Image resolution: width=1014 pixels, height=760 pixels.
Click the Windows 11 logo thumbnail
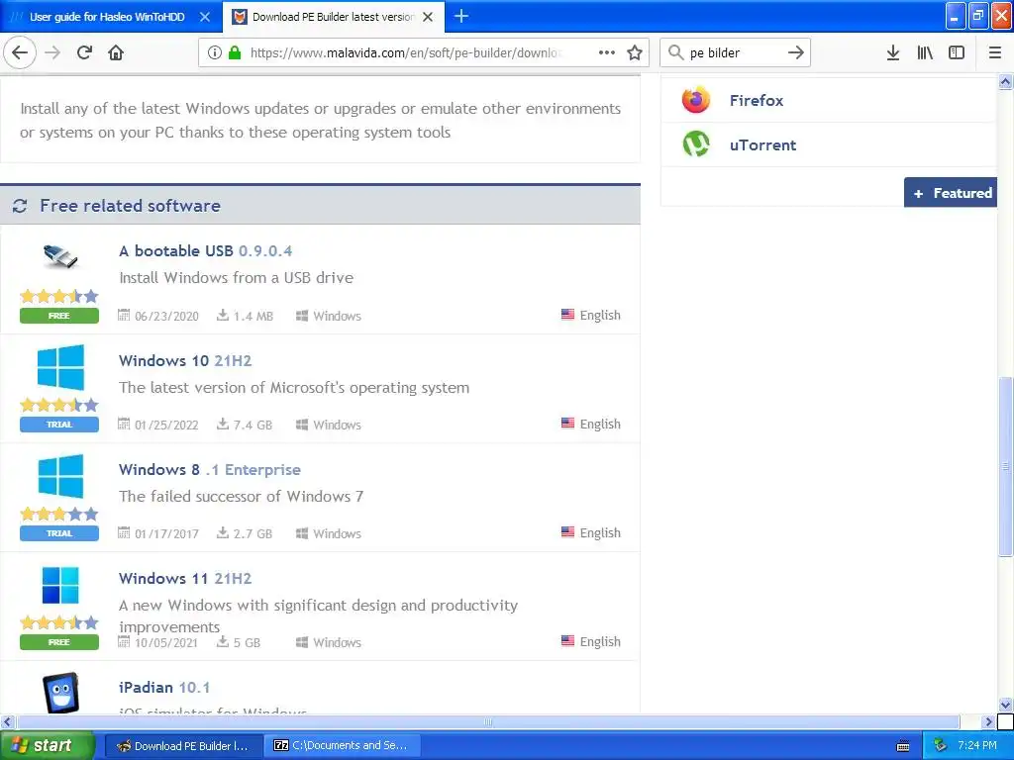coord(60,585)
